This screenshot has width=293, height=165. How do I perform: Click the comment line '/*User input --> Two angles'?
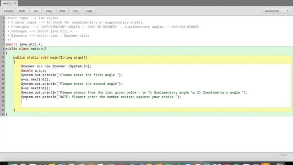point(32,18)
